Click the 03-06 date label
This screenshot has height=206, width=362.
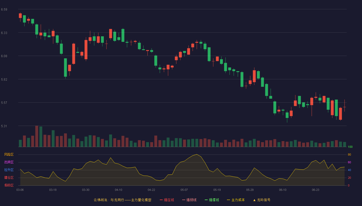(x=20, y=190)
